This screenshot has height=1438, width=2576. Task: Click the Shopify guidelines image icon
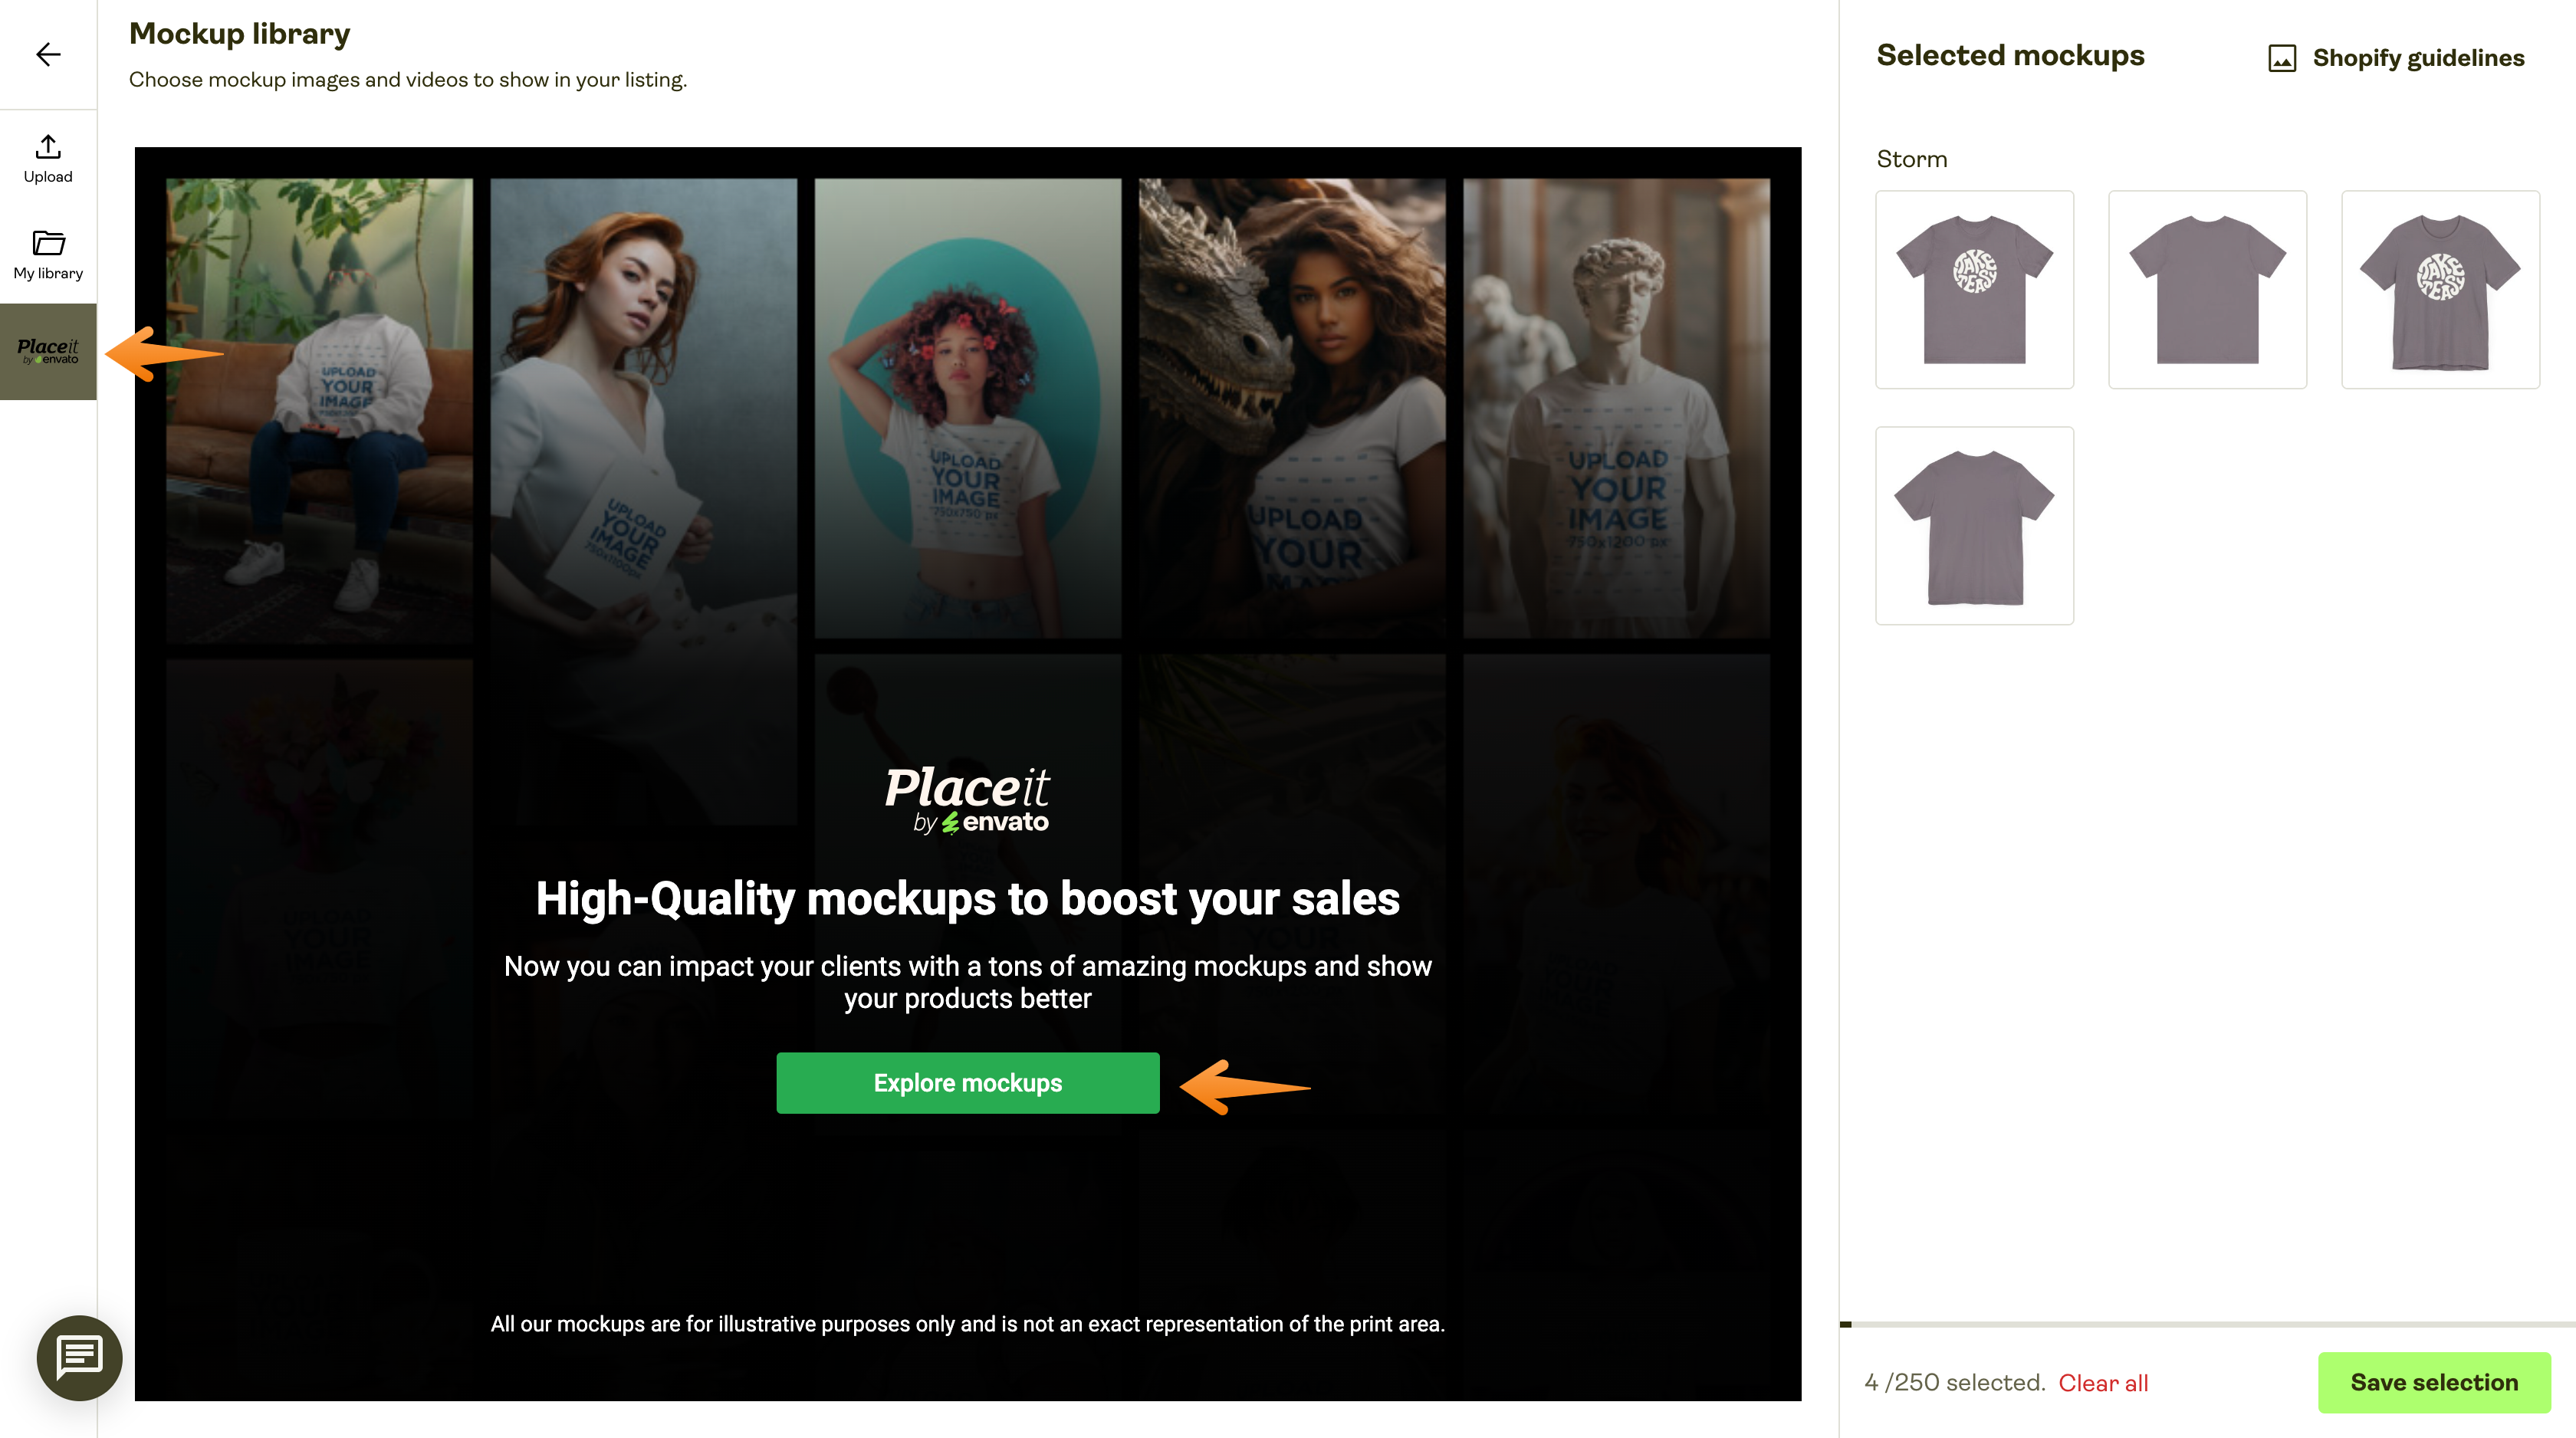tap(2282, 58)
